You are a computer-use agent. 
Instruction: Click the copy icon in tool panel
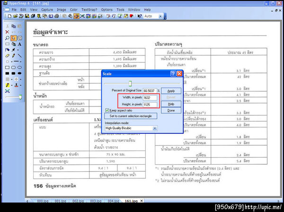tap(13, 26)
